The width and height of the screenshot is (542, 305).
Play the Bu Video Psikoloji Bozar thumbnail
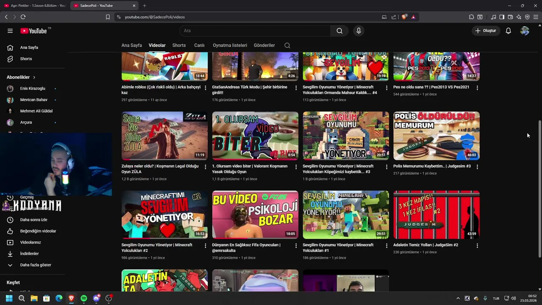pyautogui.click(x=255, y=215)
